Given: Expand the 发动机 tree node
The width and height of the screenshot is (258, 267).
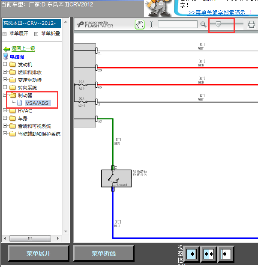Looking at the screenshot, I should click(x=5, y=64).
